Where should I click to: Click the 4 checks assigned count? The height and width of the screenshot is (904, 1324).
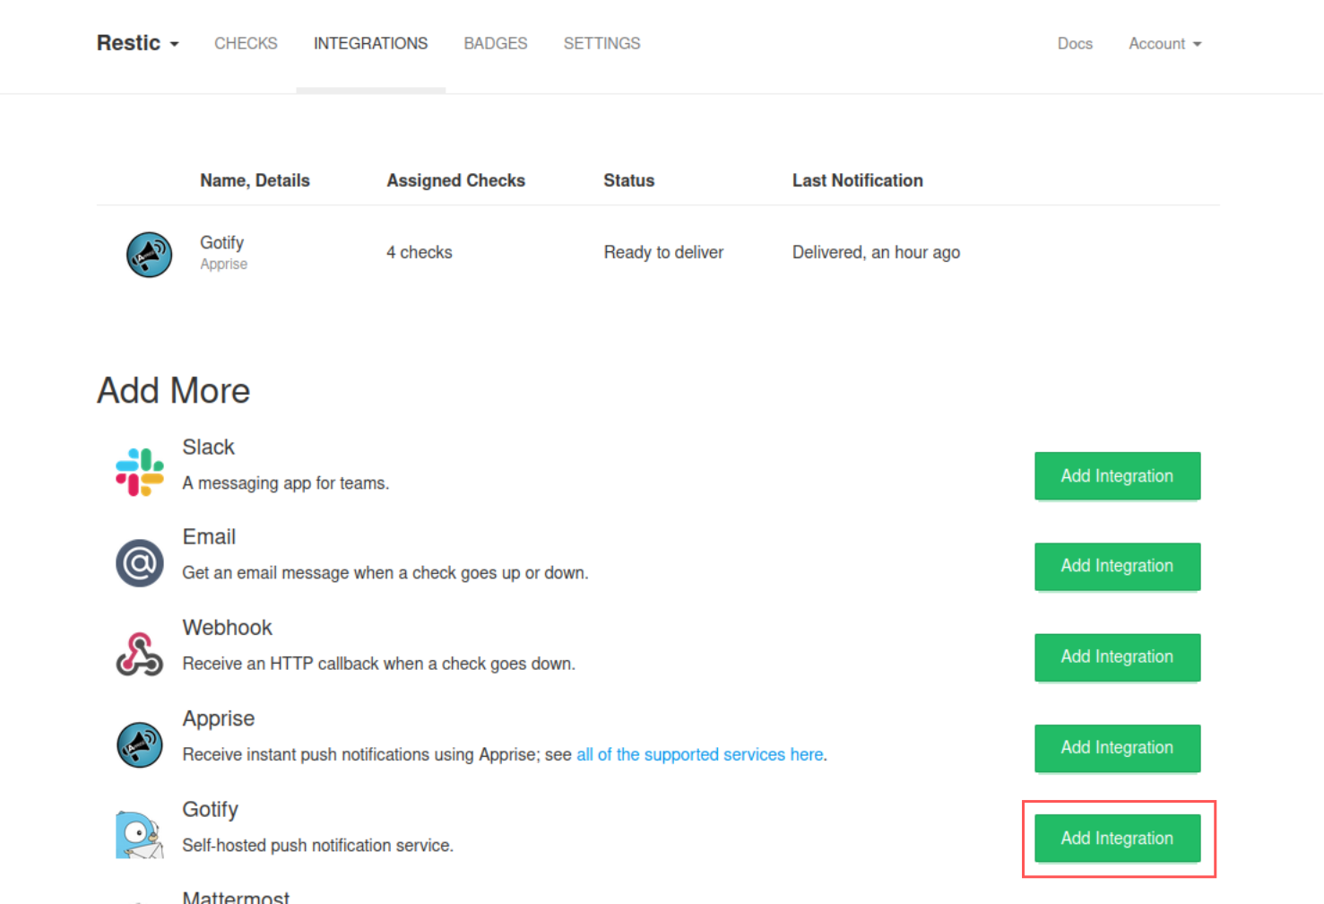tap(419, 252)
